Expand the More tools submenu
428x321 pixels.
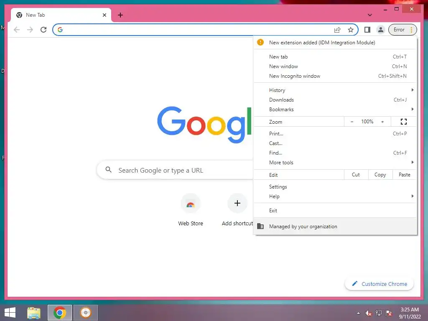pyautogui.click(x=335, y=163)
